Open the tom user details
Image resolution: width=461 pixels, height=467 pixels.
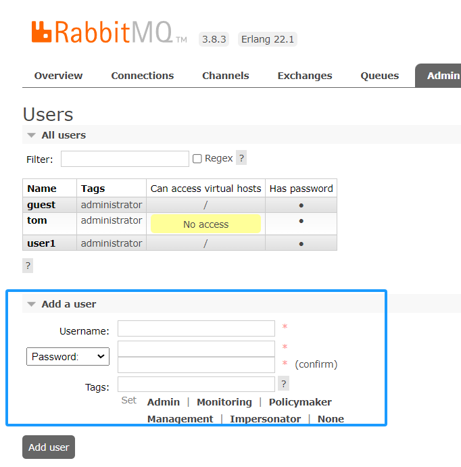pyautogui.click(x=37, y=220)
